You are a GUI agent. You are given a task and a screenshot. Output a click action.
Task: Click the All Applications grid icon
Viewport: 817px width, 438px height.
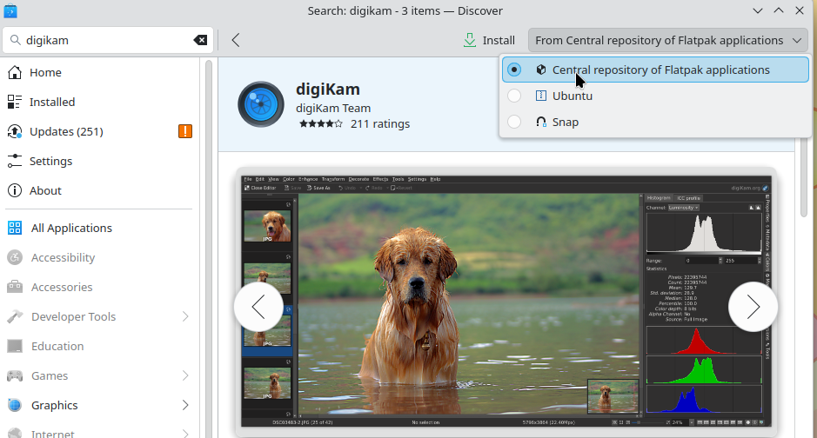[x=15, y=228]
